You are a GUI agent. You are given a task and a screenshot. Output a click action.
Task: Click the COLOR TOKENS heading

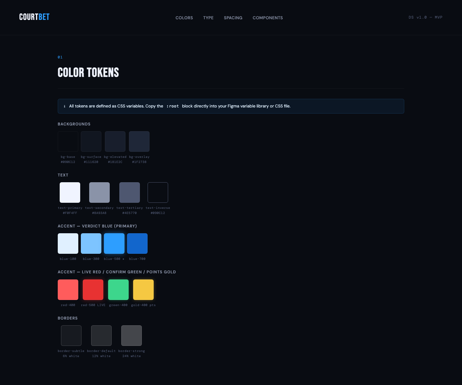pos(88,73)
